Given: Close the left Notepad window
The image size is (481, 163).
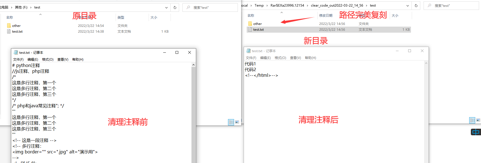Looking at the screenshot, I should (x=190, y=52).
